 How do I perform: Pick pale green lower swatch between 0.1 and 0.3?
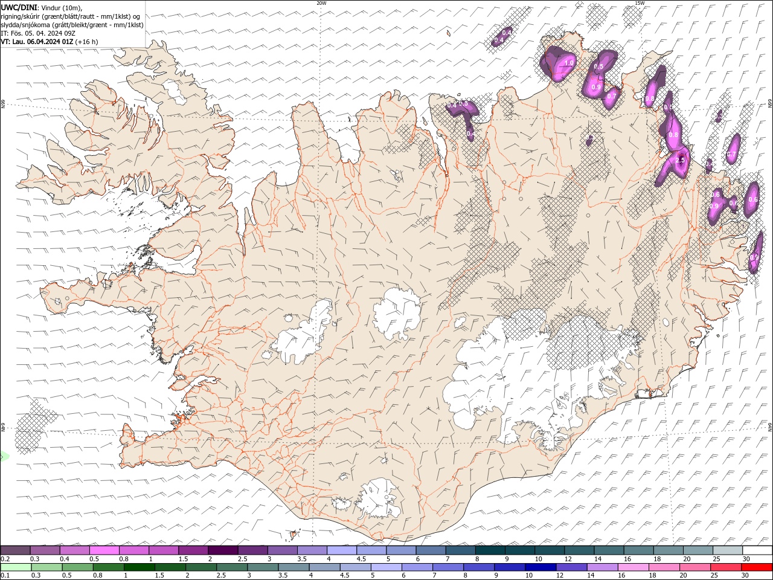[x=16, y=567]
